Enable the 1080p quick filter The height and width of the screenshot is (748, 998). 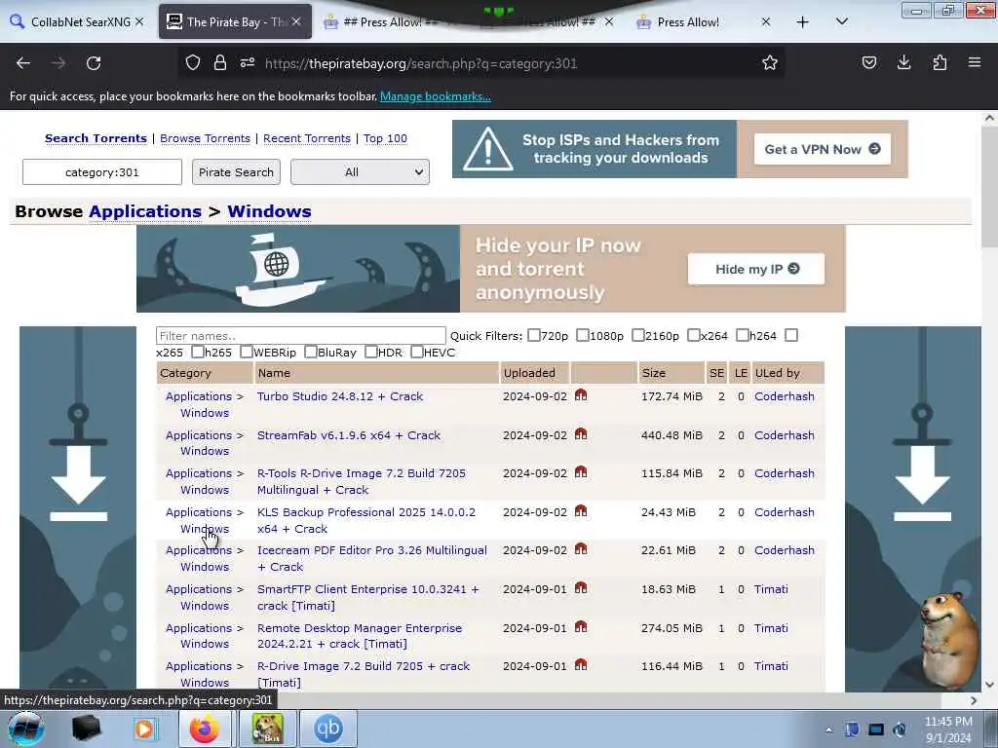(x=583, y=335)
